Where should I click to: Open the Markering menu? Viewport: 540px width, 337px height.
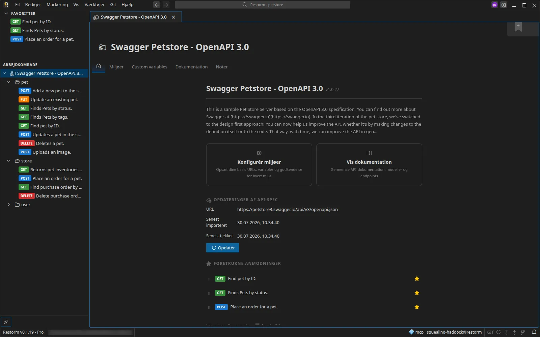[57, 5]
